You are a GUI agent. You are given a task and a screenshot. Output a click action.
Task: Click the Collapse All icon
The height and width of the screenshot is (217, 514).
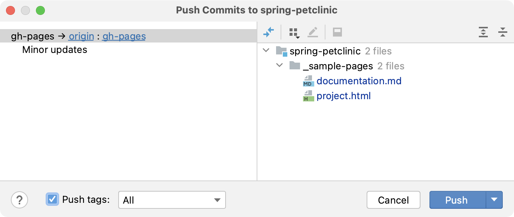tap(503, 32)
